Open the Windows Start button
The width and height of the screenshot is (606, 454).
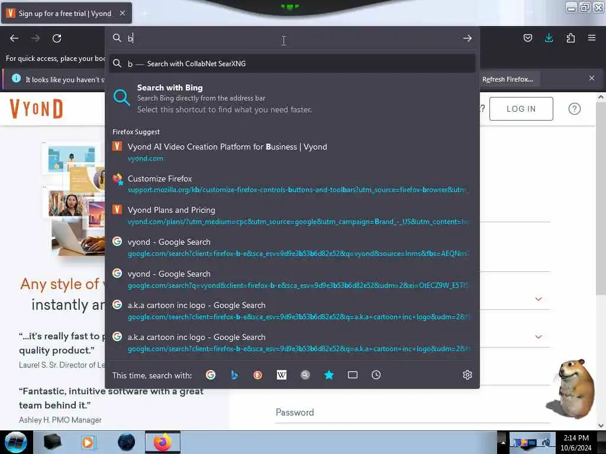click(x=16, y=442)
